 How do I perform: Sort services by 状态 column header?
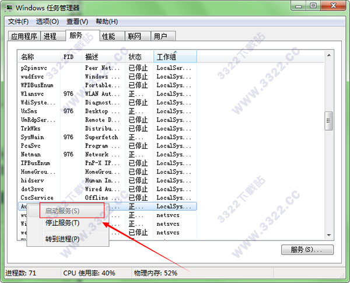tap(139, 57)
